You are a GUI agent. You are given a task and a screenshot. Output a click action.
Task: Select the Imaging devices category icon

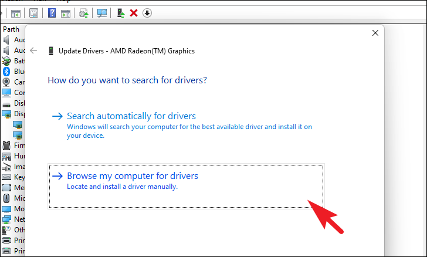(6, 167)
